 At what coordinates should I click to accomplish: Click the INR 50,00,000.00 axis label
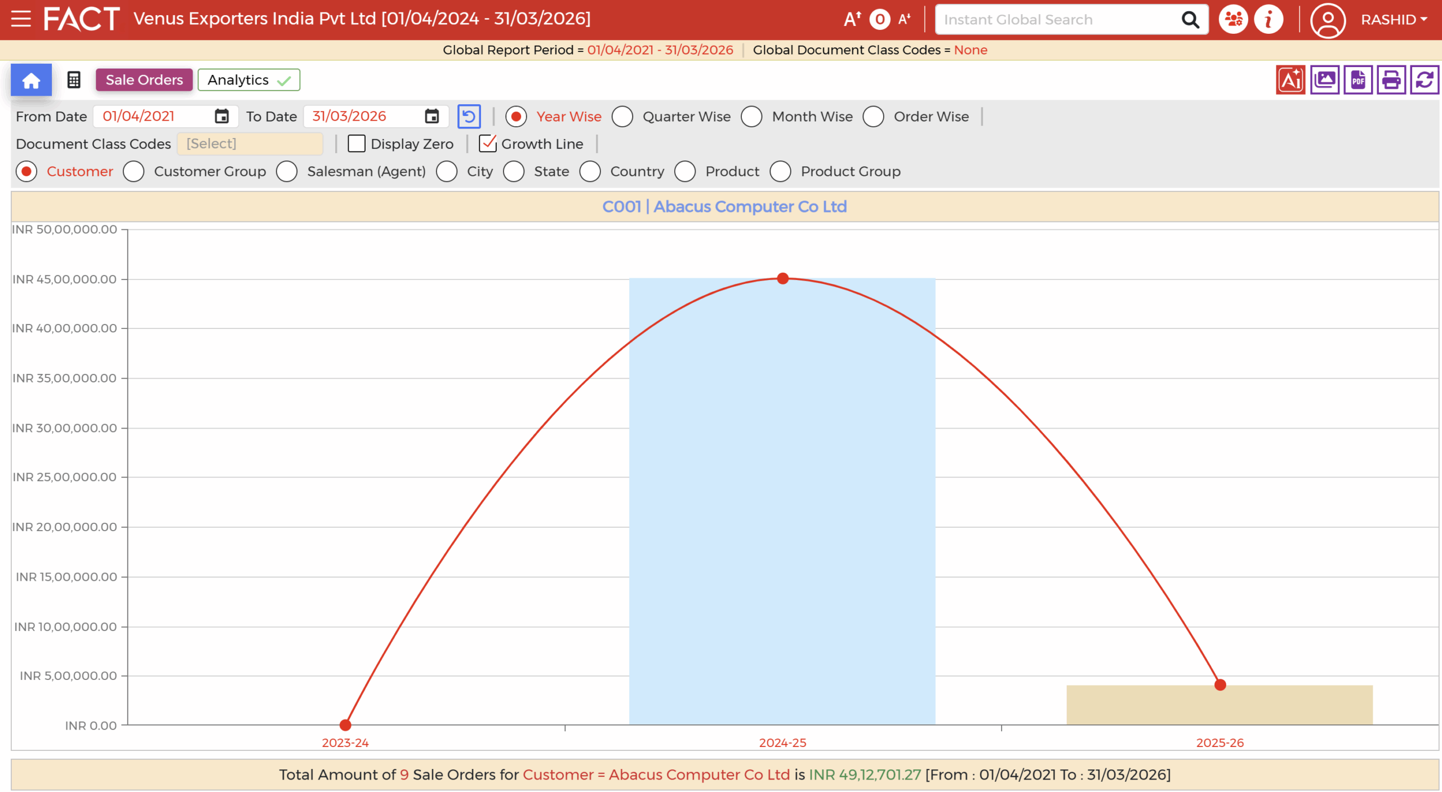pos(64,229)
